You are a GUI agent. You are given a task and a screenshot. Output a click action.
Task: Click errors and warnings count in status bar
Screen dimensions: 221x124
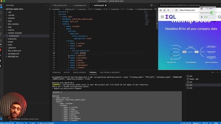(20, 123)
